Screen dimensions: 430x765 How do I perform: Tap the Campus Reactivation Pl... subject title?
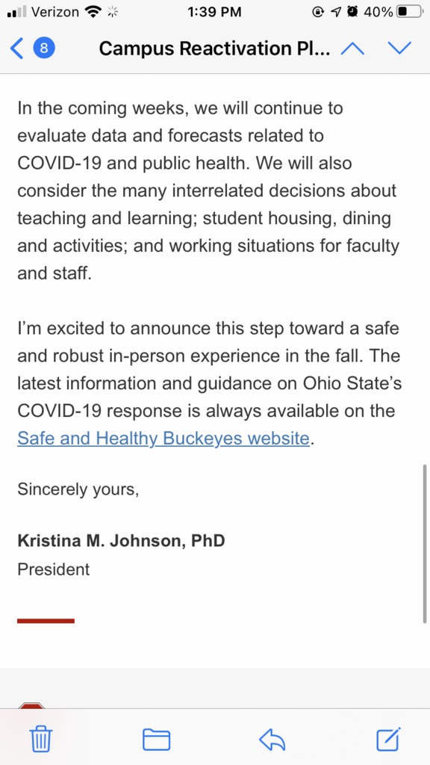coord(215,49)
